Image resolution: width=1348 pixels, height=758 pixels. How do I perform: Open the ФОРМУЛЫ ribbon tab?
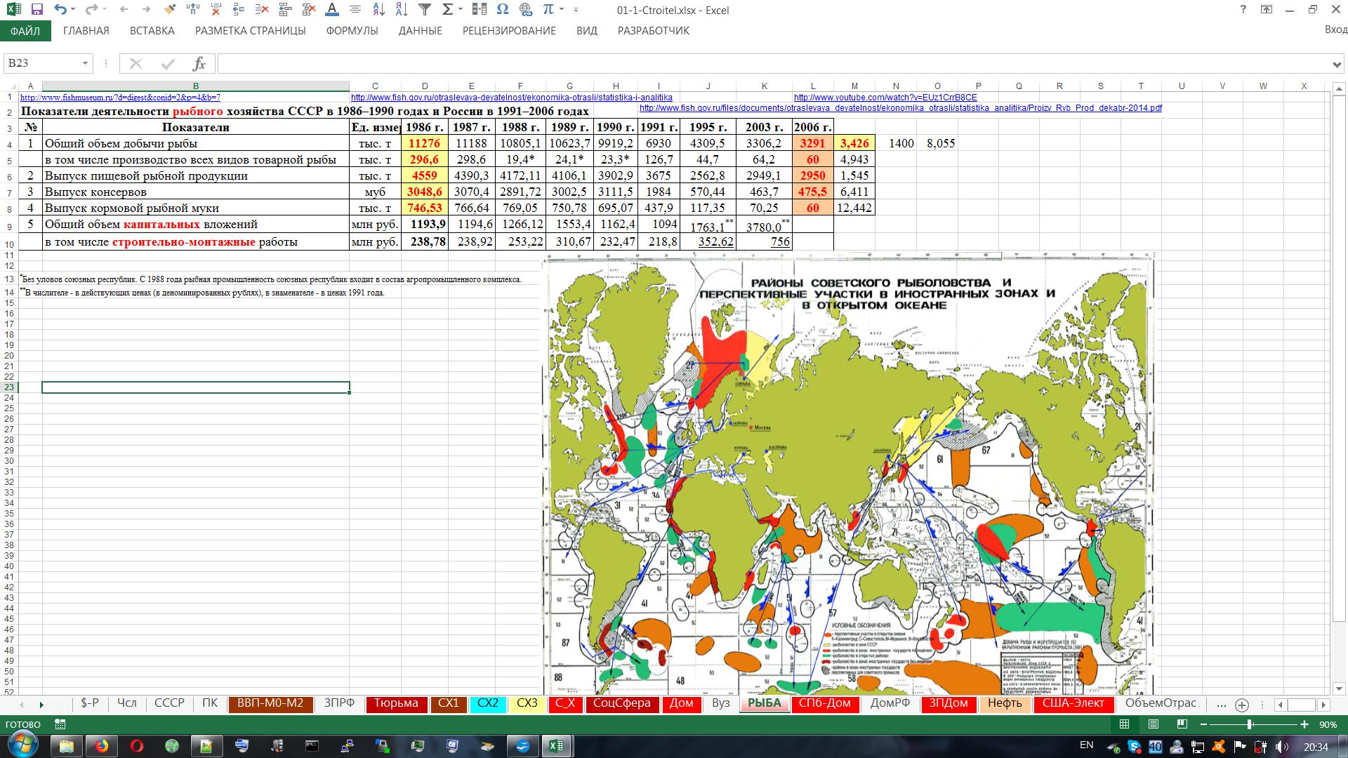click(x=352, y=31)
